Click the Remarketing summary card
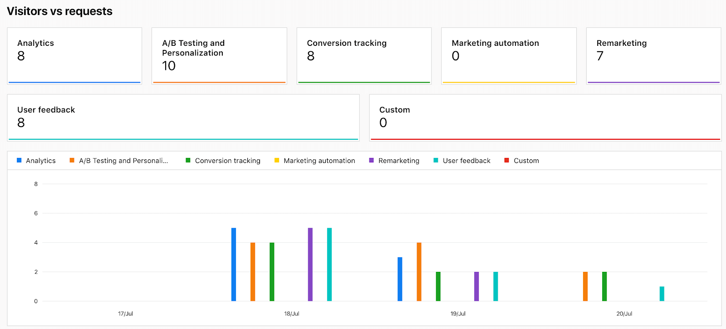The height and width of the screenshot is (329, 726). [x=653, y=56]
